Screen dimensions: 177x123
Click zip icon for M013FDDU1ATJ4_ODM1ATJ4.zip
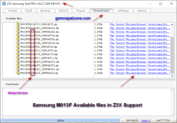18,54
